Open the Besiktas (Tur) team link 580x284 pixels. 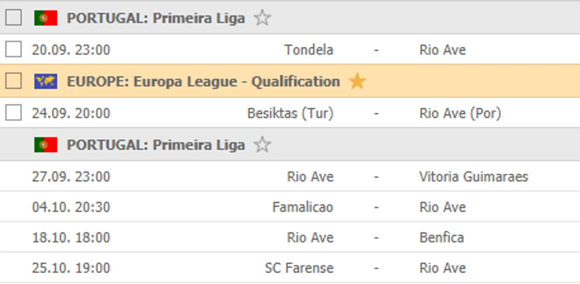(290, 113)
